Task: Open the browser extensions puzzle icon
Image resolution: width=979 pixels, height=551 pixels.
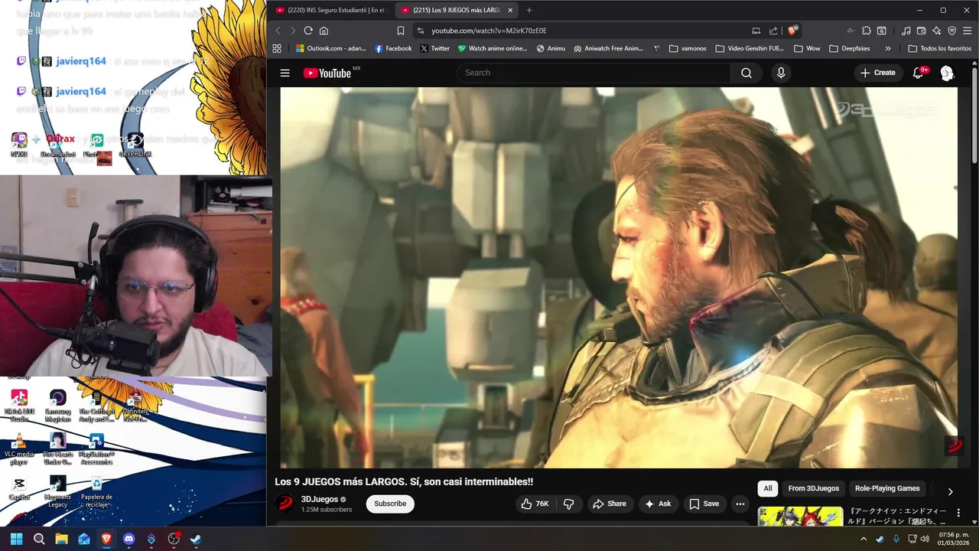Action: pos(866,31)
